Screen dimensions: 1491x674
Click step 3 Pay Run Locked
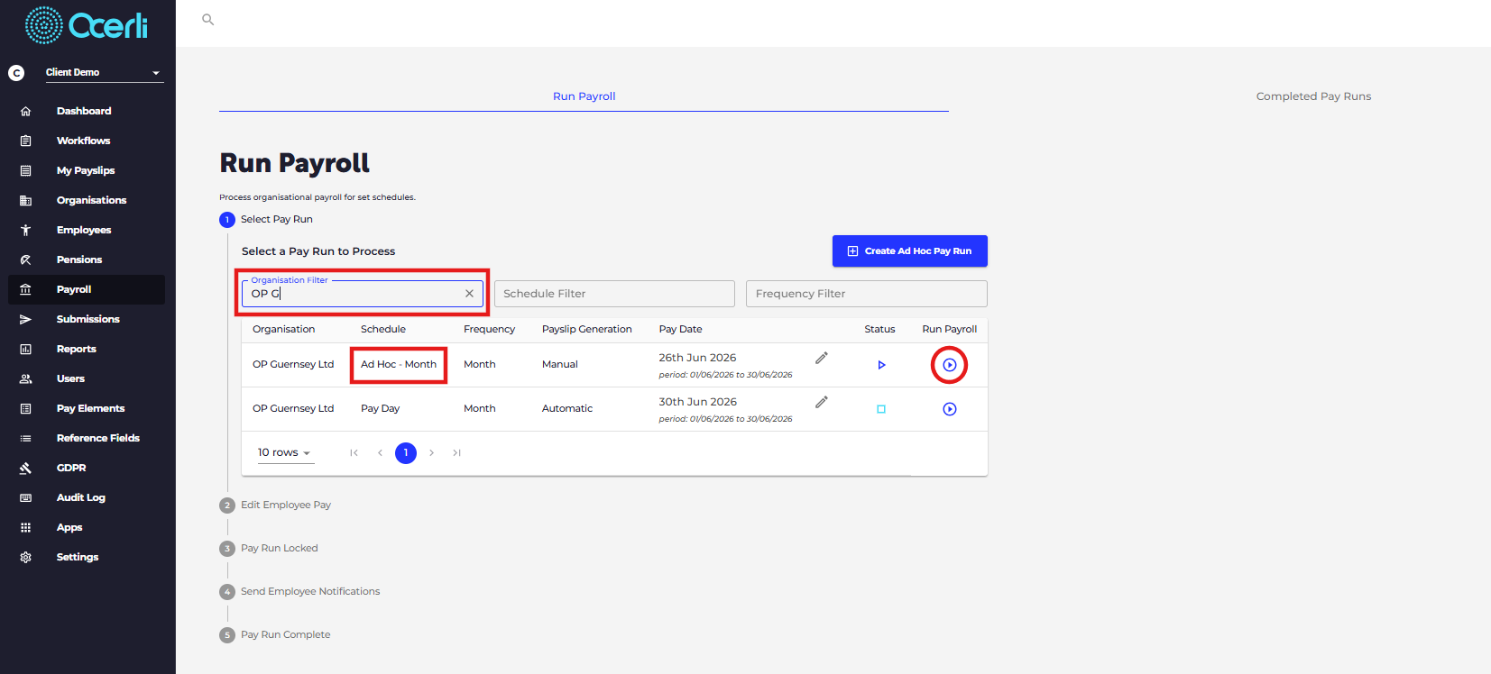269,548
